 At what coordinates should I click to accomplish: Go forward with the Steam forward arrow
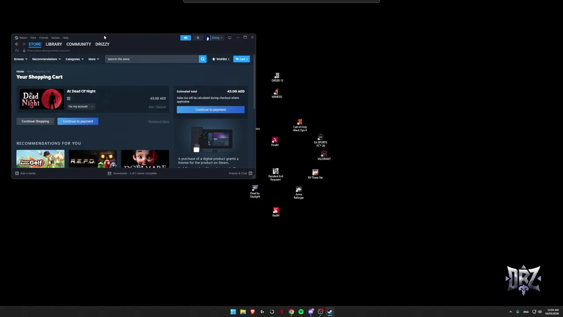[x=24, y=44]
